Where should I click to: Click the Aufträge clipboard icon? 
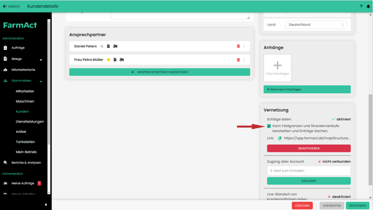point(5,48)
